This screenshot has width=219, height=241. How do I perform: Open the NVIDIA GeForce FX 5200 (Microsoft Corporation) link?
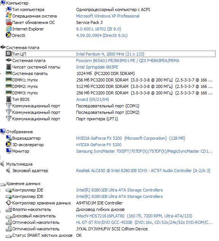click(131, 138)
